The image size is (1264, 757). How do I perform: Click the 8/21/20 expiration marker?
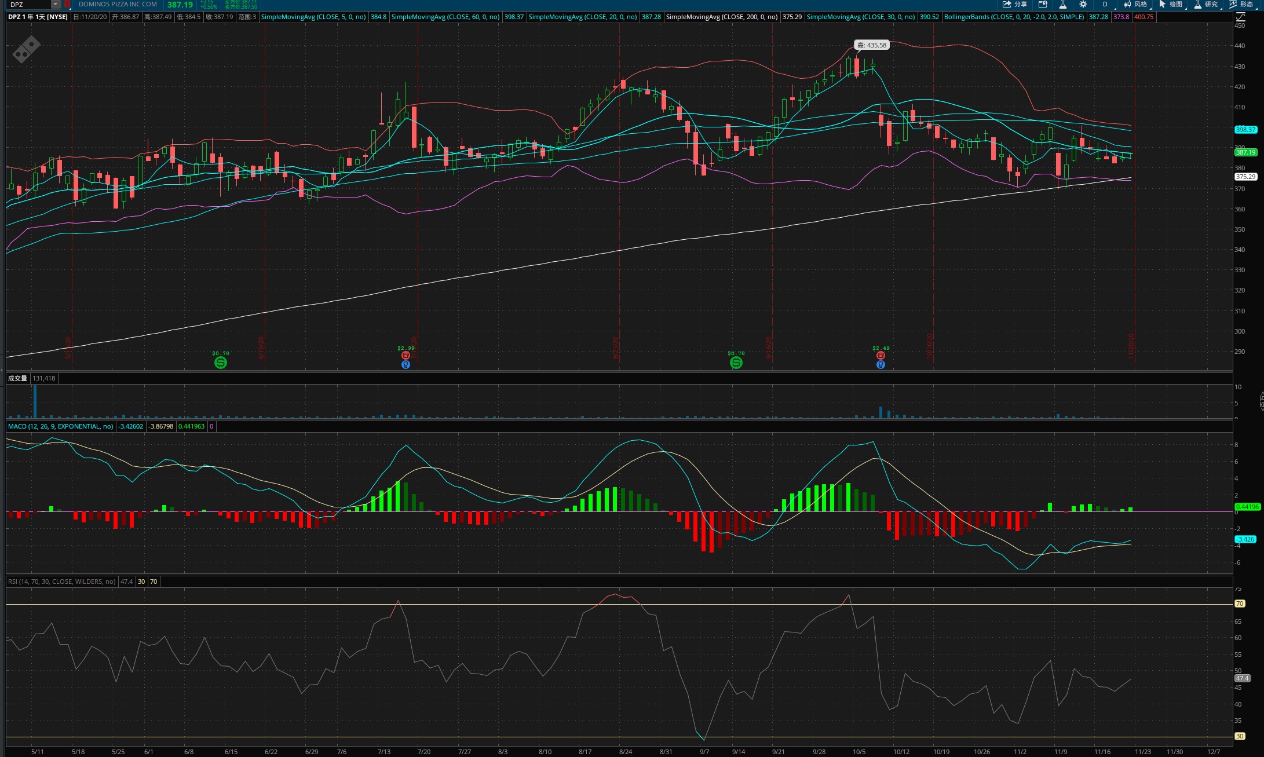(x=616, y=348)
